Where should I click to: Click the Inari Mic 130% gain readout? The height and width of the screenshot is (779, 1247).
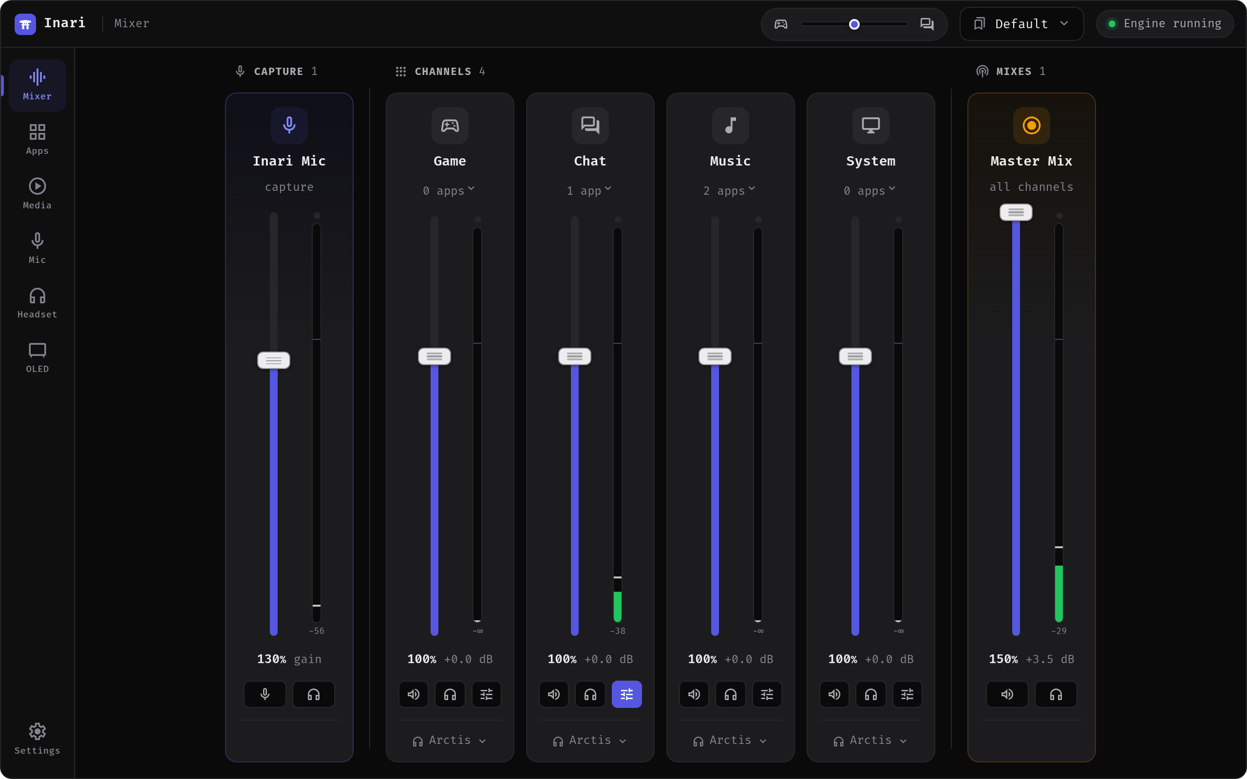coord(271,659)
